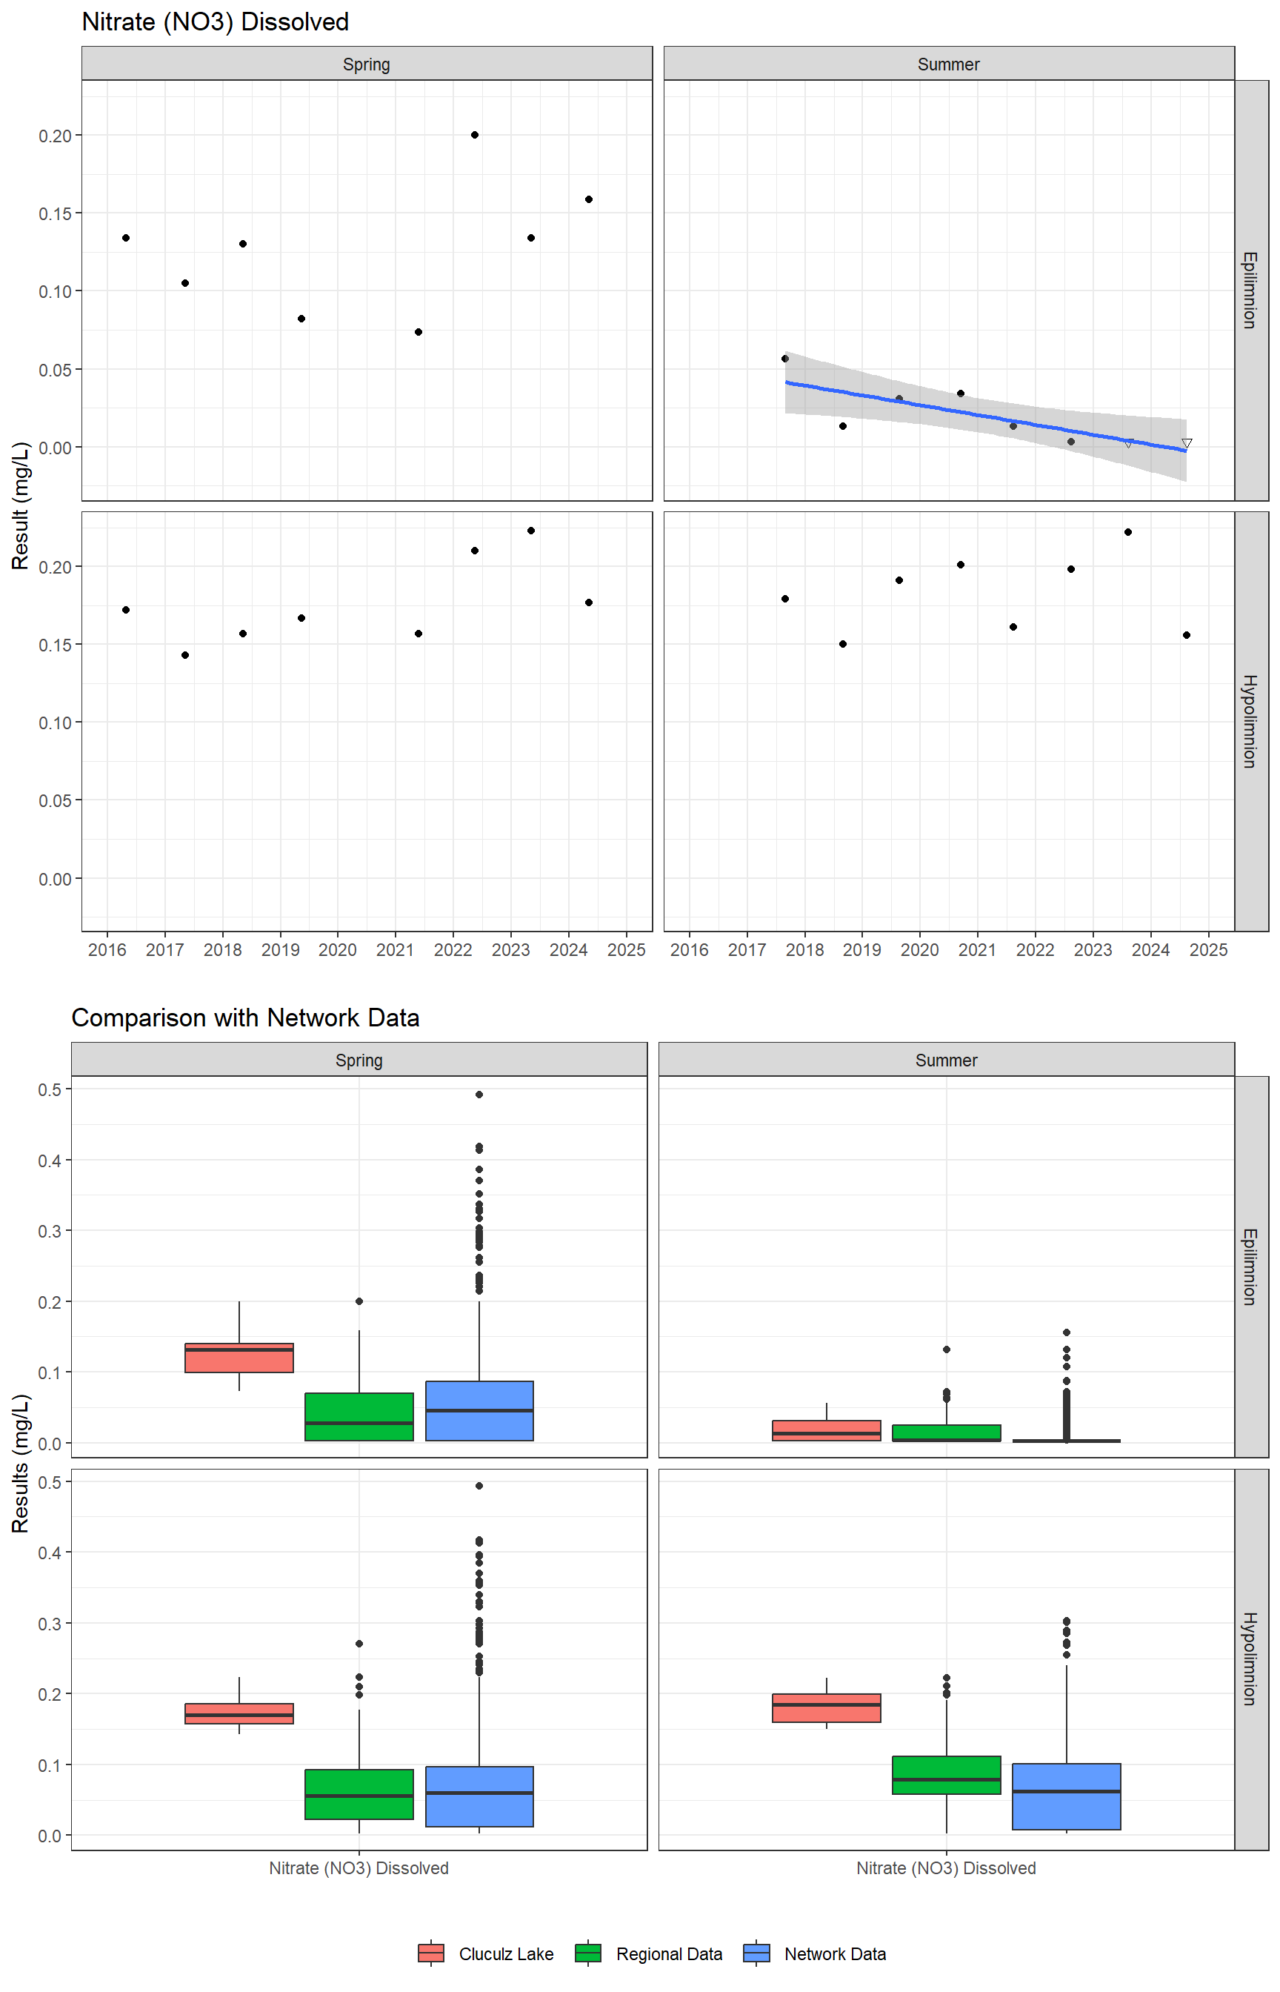
Task: Click the first summer epilimnion point in 2017
Action: pyautogui.click(x=785, y=359)
